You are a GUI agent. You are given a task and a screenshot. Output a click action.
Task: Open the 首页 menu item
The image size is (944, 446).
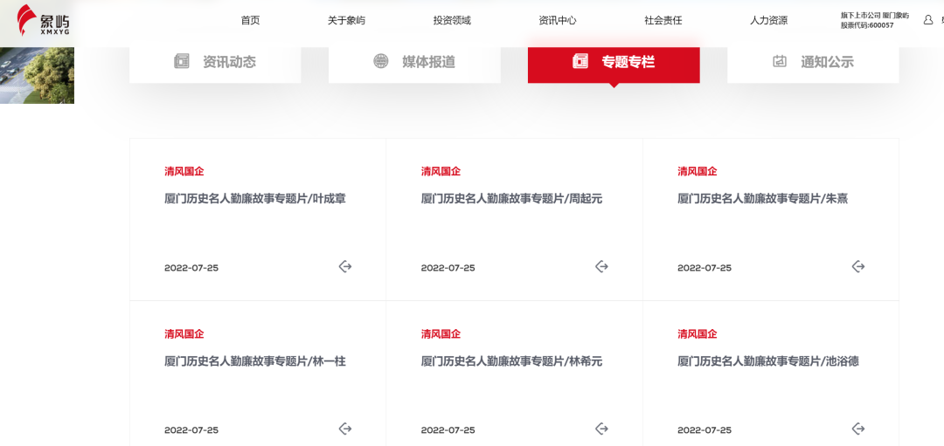coord(250,20)
